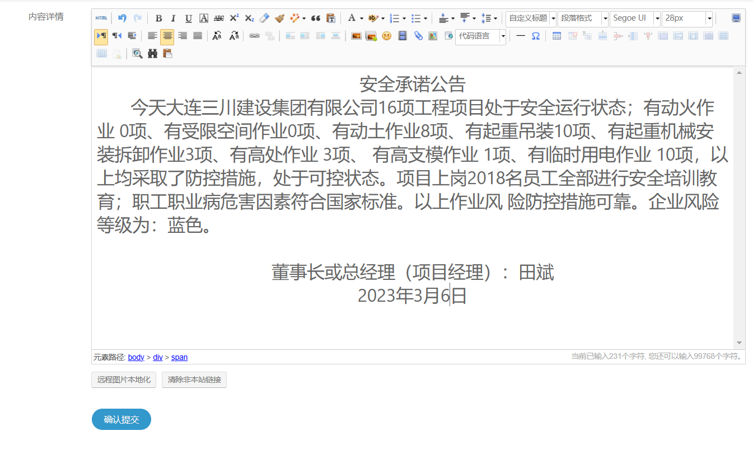
Task: Select the format painter brush
Action: (x=279, y=18)
